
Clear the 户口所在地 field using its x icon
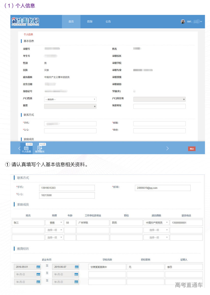click(x=184, y=99)
